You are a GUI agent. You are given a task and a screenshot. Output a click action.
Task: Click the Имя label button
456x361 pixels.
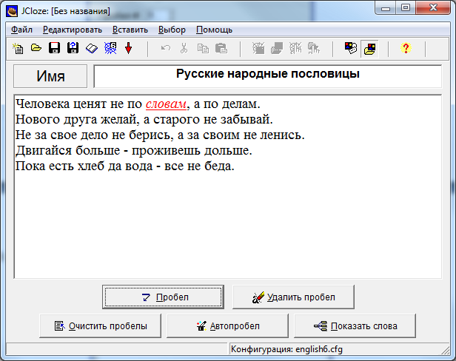(x=50, y=76)
